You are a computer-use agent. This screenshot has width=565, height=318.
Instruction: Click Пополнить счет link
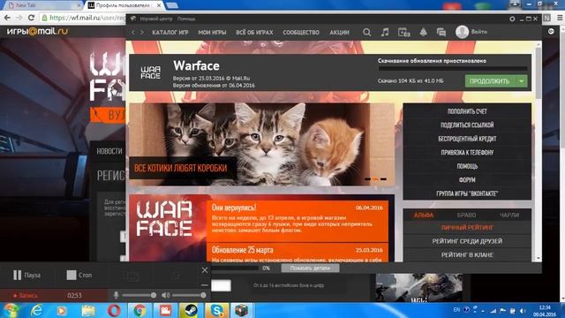click(x=467, y=111)
